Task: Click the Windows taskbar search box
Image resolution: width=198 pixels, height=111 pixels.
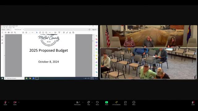Action: click(14, 78)
